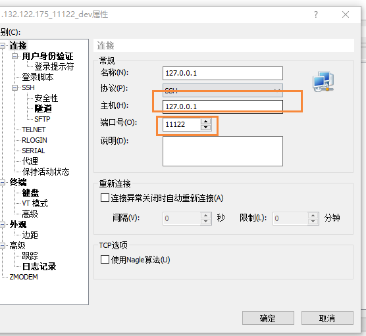Viewport: 366px width, 336px height.
Task: Select 终端 in the category tree
Action: tap(18, 182)
